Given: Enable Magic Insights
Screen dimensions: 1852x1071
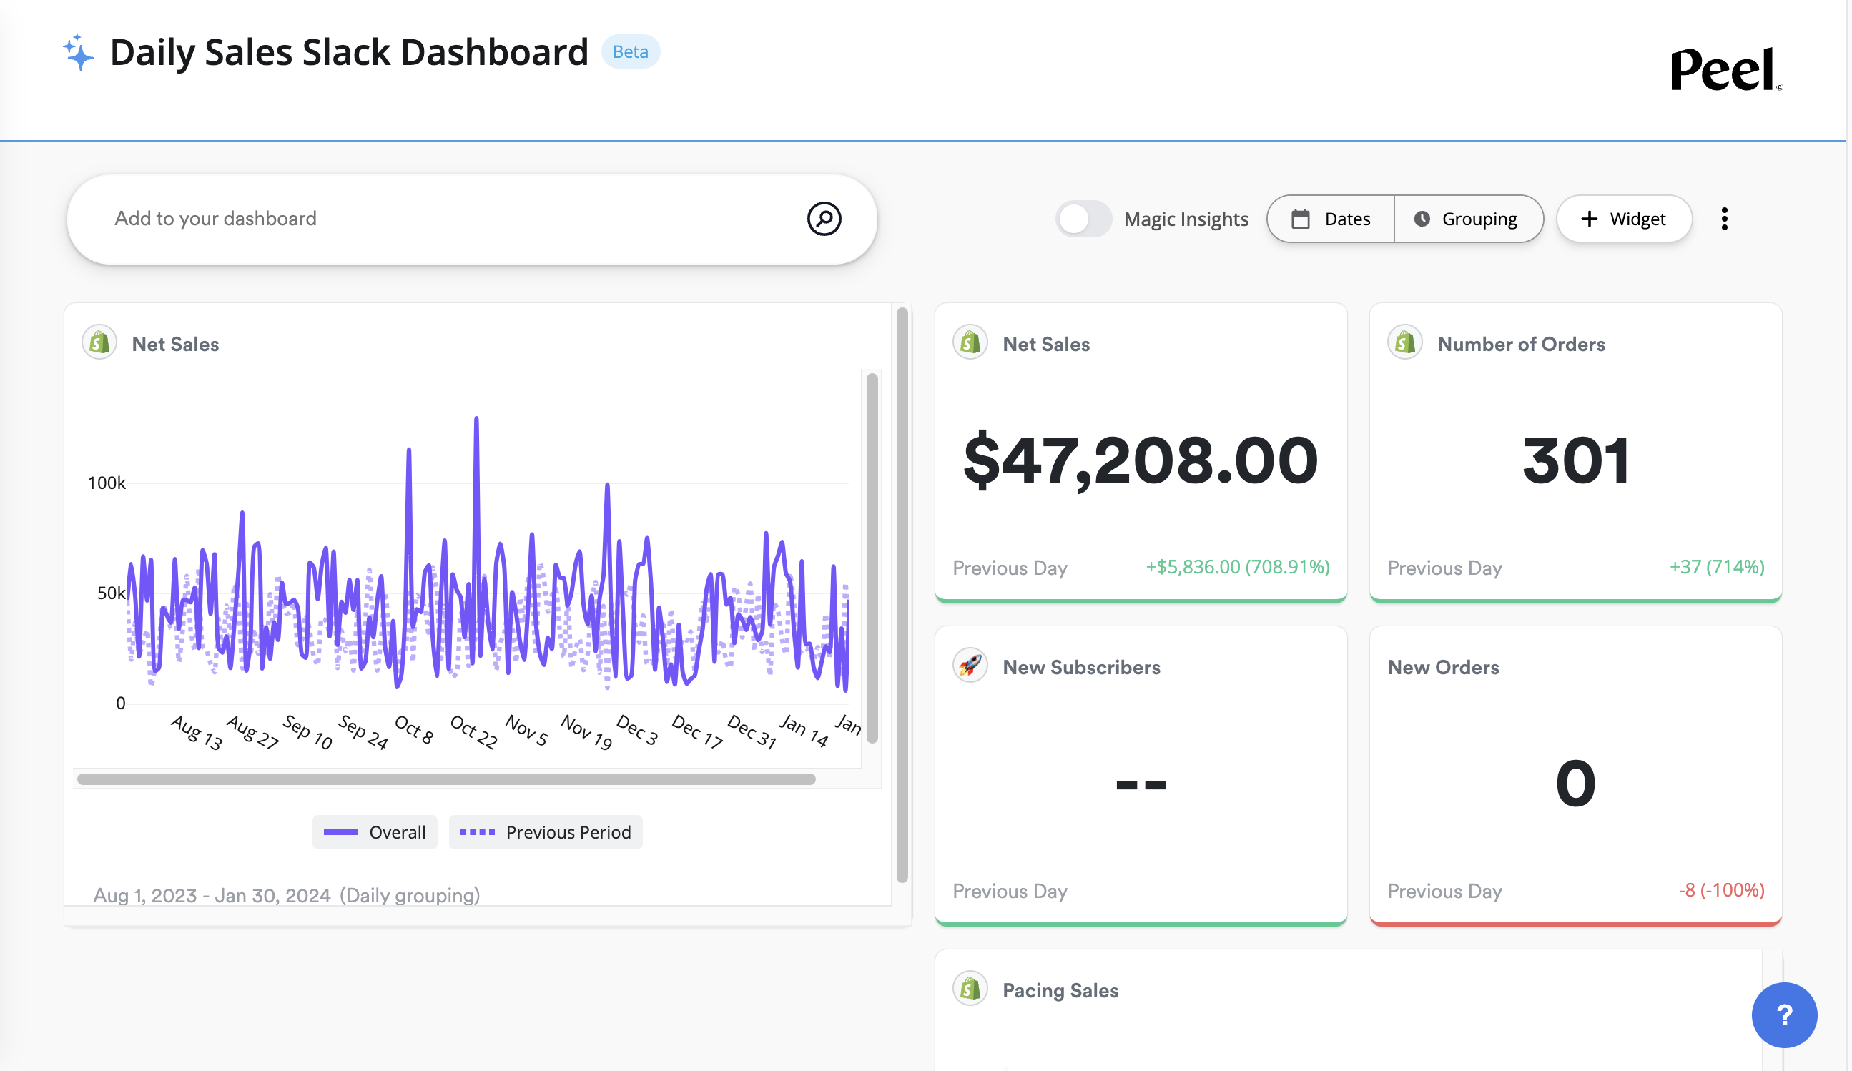Looking at the screenshot, I should (1084, 218).
